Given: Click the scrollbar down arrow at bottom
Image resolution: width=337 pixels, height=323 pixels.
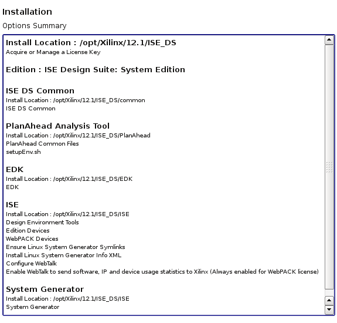Looking at the screenshot, I should point(329,309).
